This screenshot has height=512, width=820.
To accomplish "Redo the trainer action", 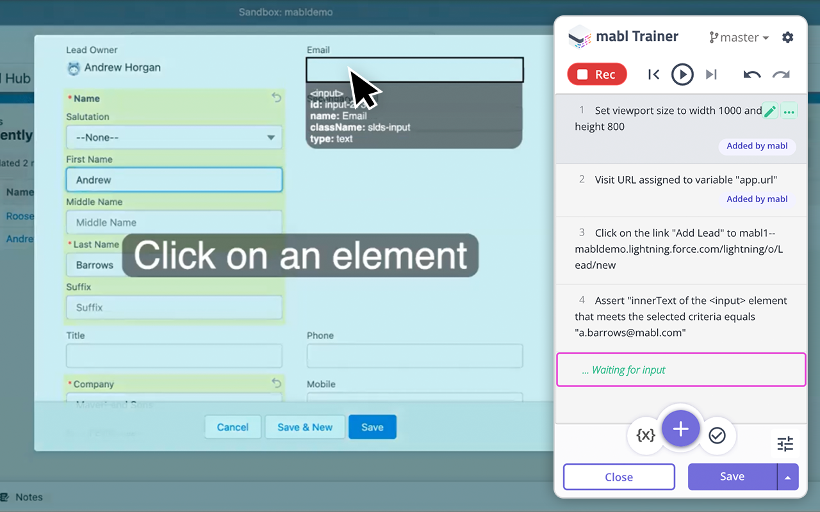I will pos(781,74).
